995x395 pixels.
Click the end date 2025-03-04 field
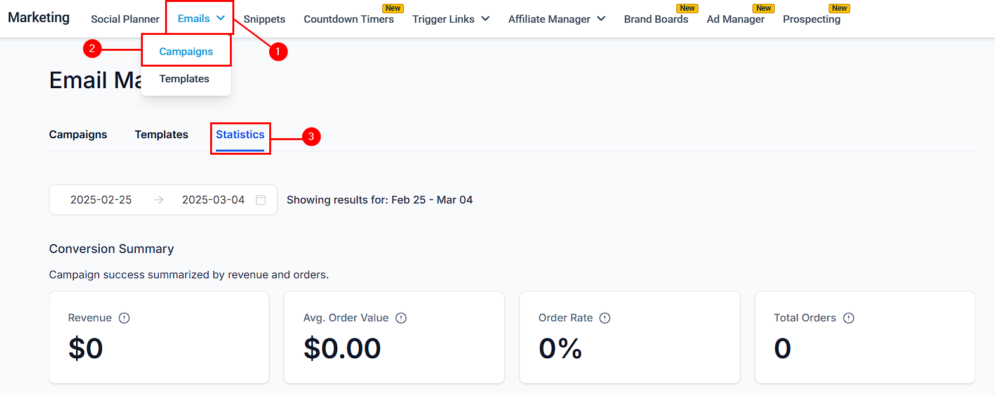point(213,200)
